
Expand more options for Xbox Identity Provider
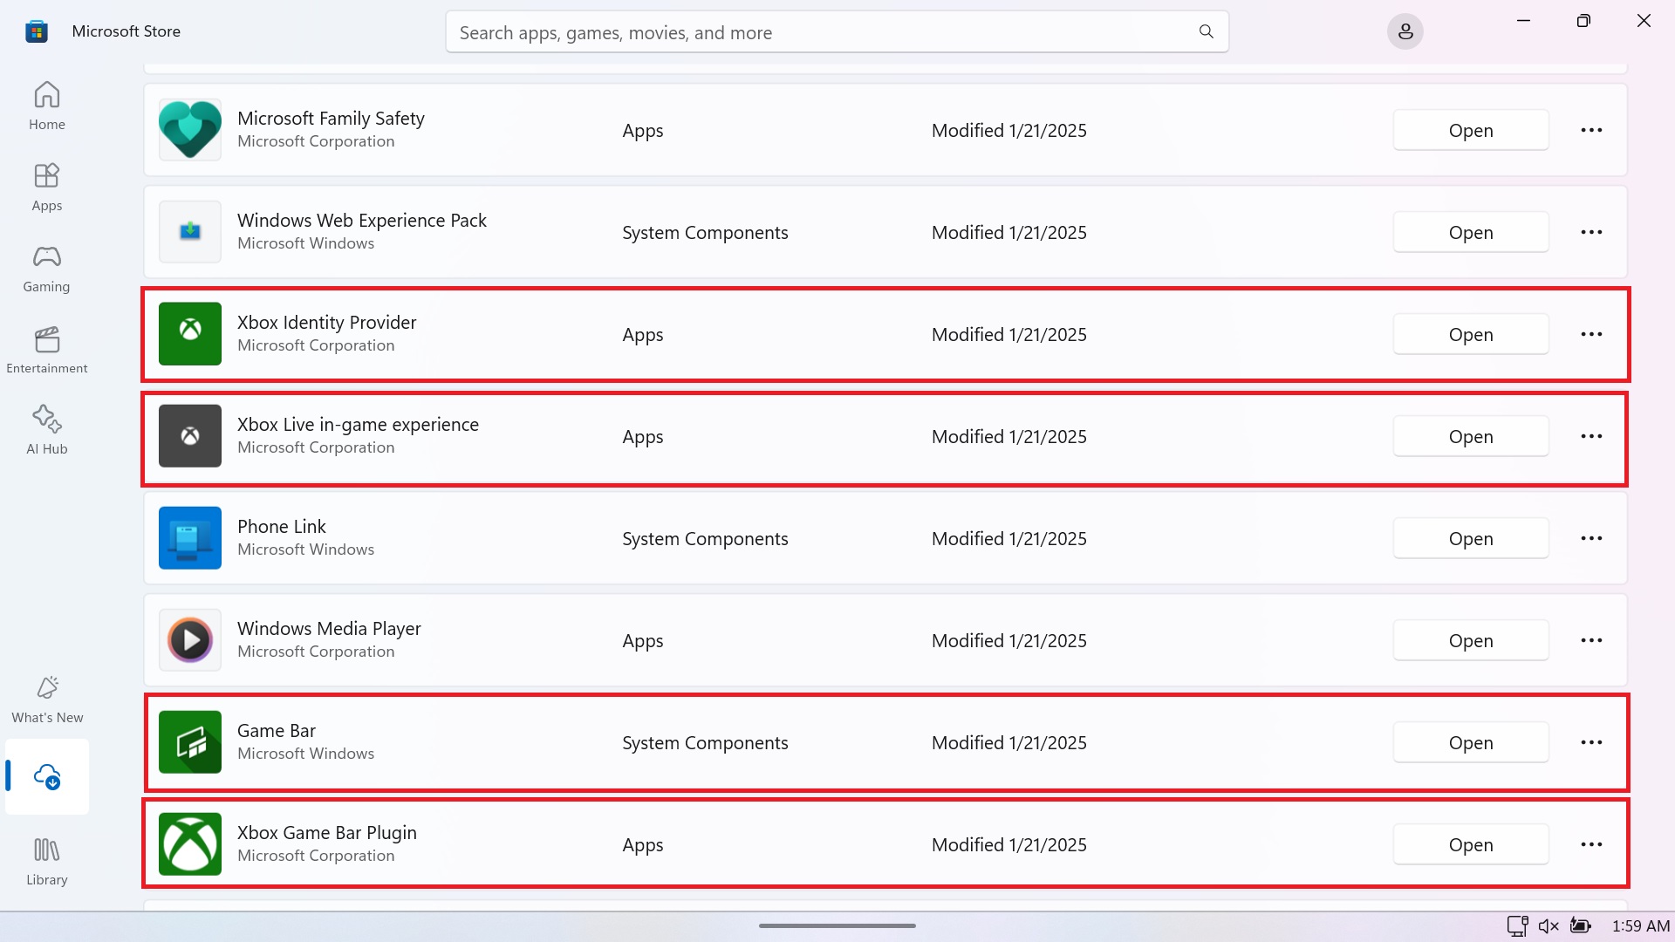(x=1590, y=334)
